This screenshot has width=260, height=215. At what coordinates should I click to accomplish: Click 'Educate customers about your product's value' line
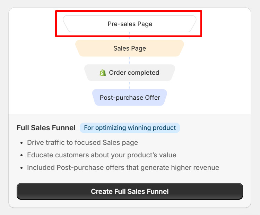click(102, 155)
